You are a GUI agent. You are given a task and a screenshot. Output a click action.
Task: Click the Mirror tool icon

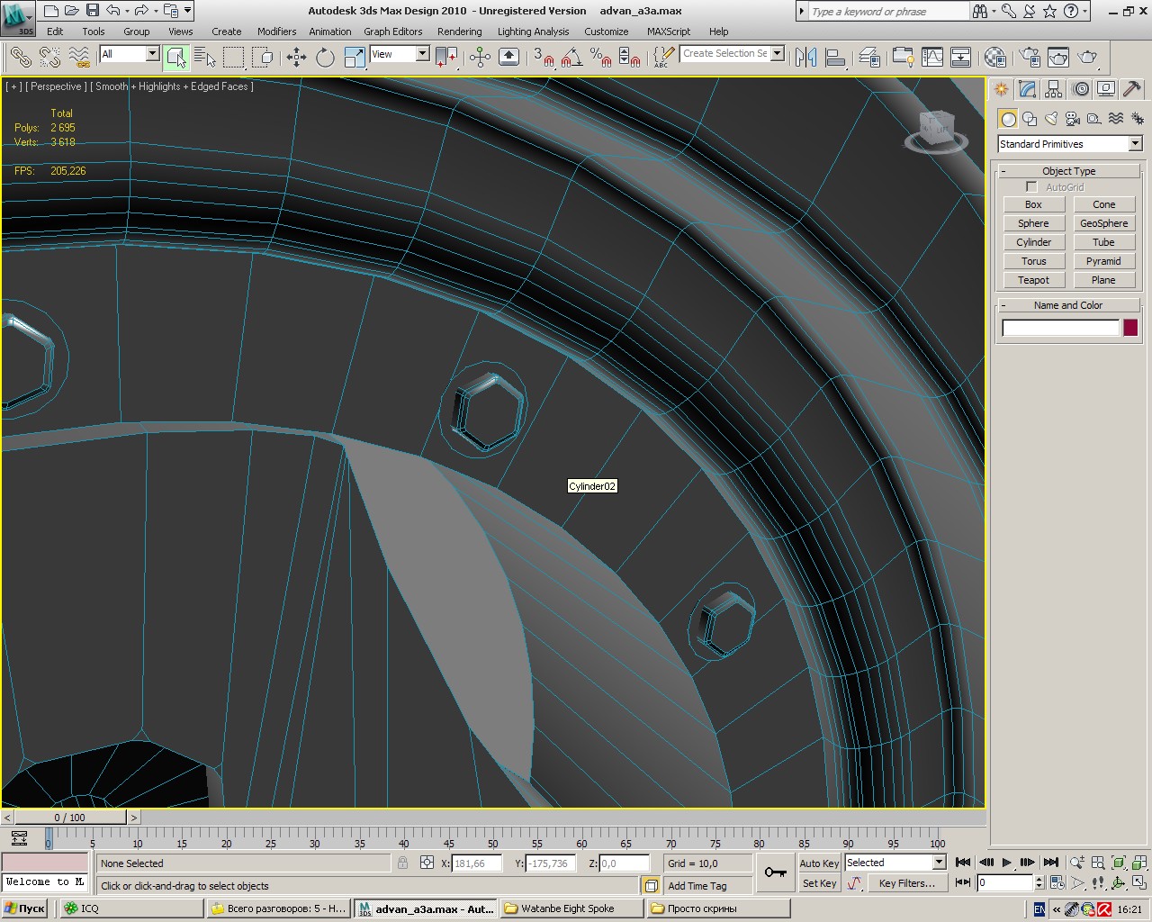click(805, 58)
